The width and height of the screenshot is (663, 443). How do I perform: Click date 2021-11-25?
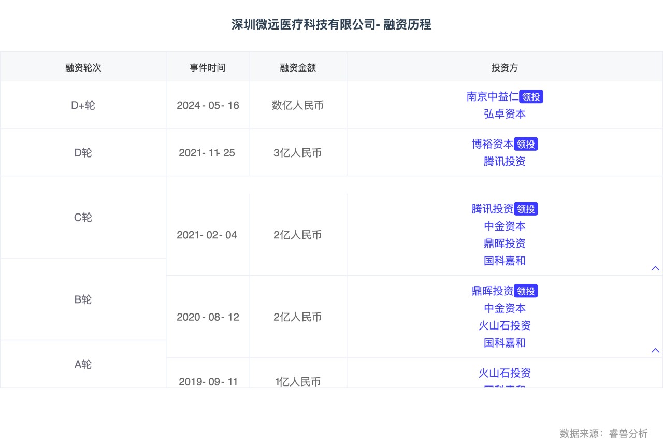[x=207, y=153]
